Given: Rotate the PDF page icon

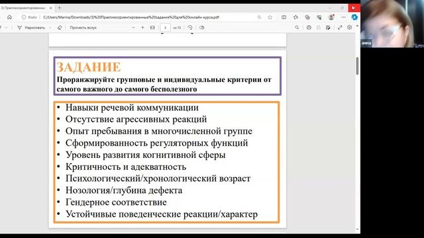Looking at the screenshot, I should (x=190, y=28).
